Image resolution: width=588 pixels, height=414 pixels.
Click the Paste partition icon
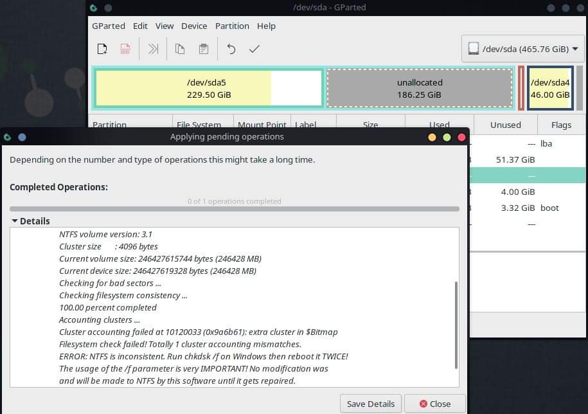click(x=203, y=48)
